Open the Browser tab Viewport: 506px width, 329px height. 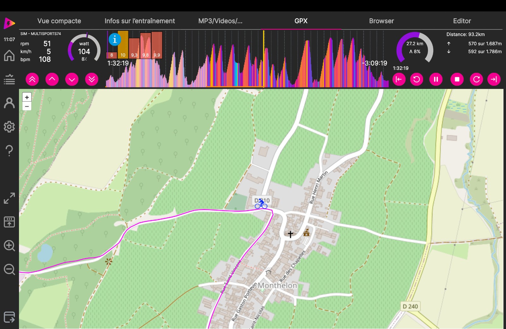click(381, 21)
